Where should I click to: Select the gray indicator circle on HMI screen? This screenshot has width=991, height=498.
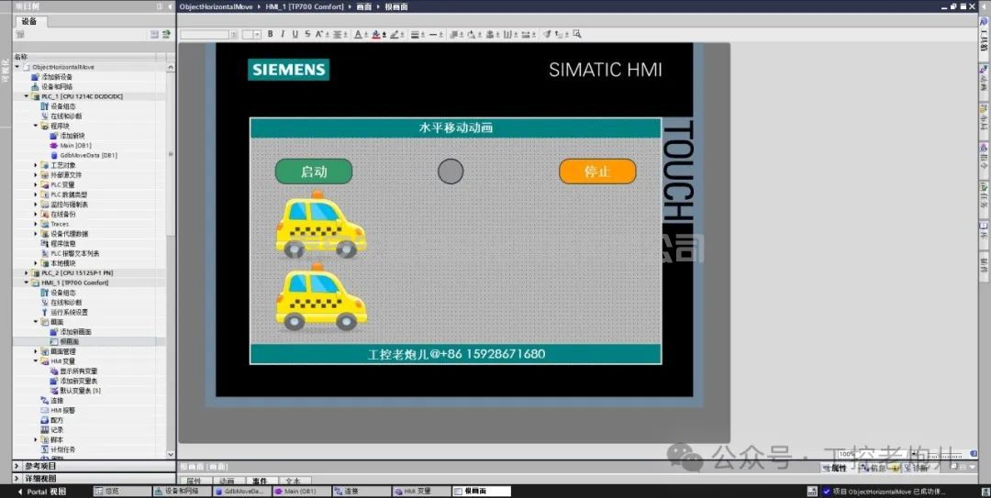[x=450, y=171]
